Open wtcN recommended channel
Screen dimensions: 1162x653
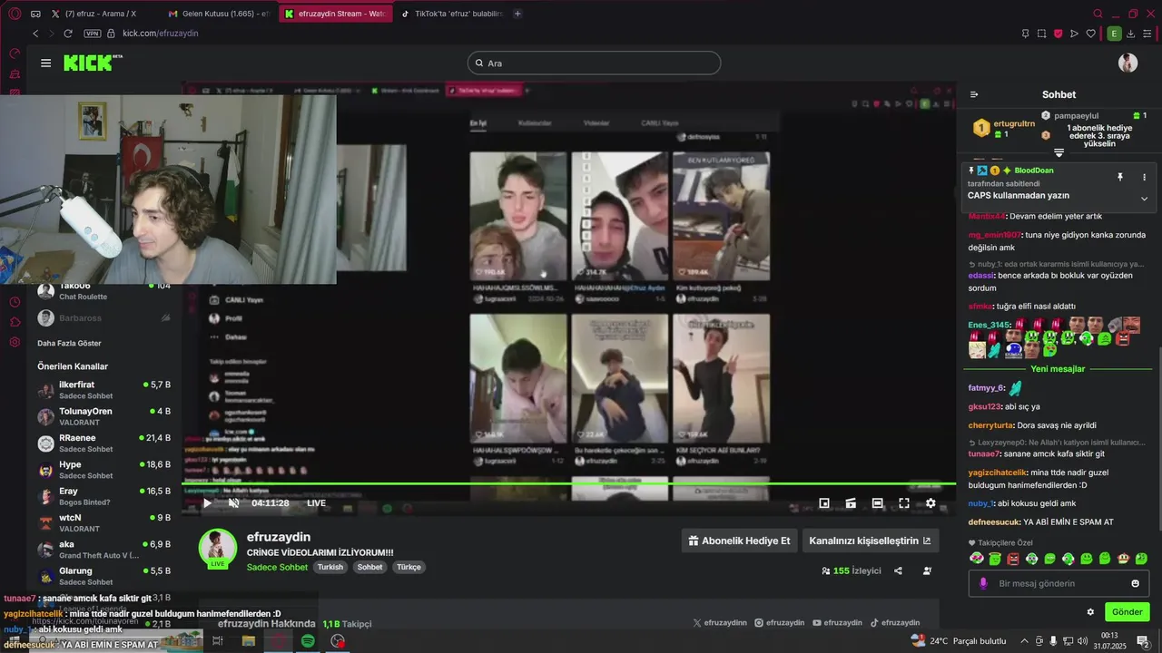(103, 522)
